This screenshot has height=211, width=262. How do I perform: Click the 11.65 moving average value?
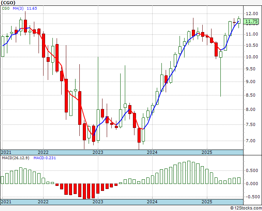32,9
